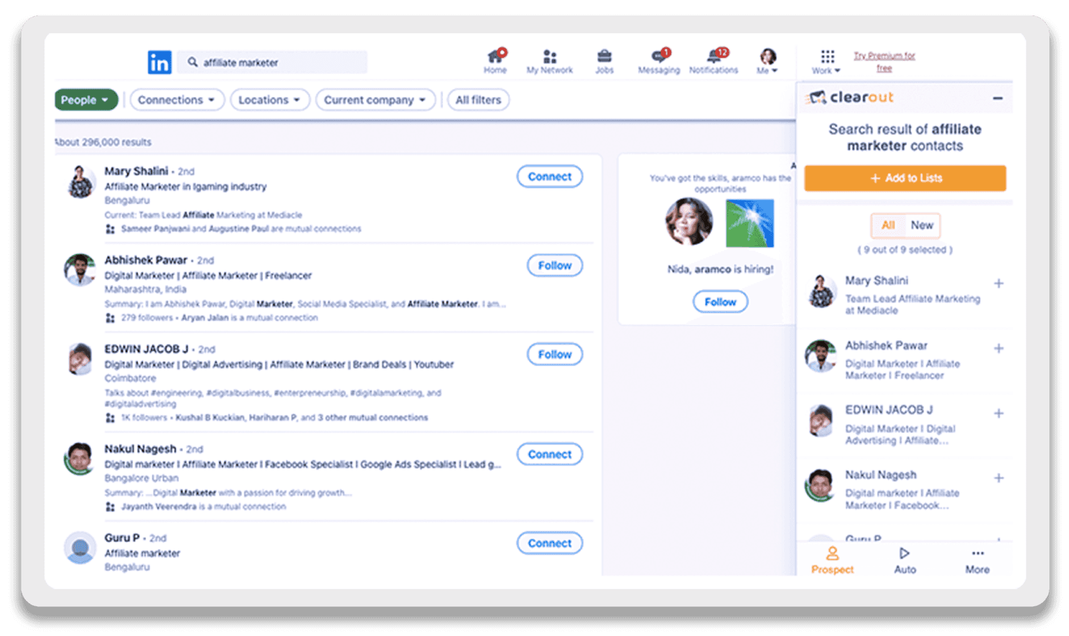Connect with Nakul Nagesh
Viewport: 1069px width, 636px height.
click(x=549, y=454)
